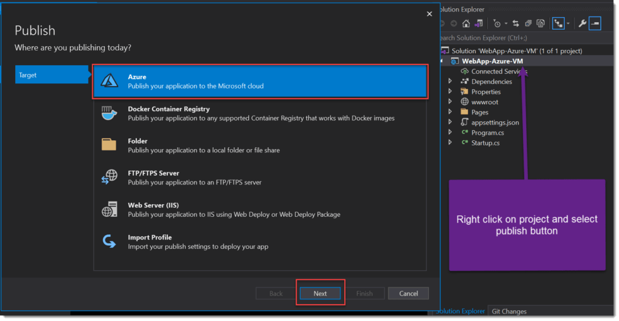619x321 pixels.
Task: Click the Startup.cs C# icon
Action: click(465, 143)
